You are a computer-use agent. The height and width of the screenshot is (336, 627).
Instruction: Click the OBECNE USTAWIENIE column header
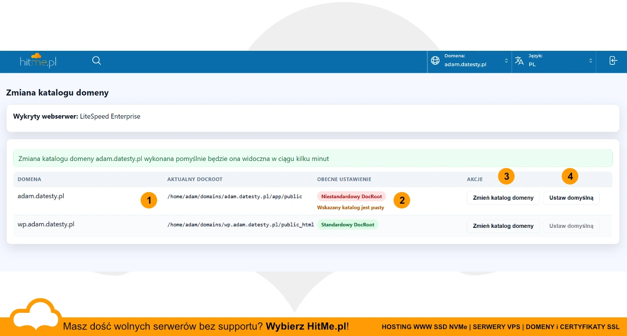[x=344, y=179]
